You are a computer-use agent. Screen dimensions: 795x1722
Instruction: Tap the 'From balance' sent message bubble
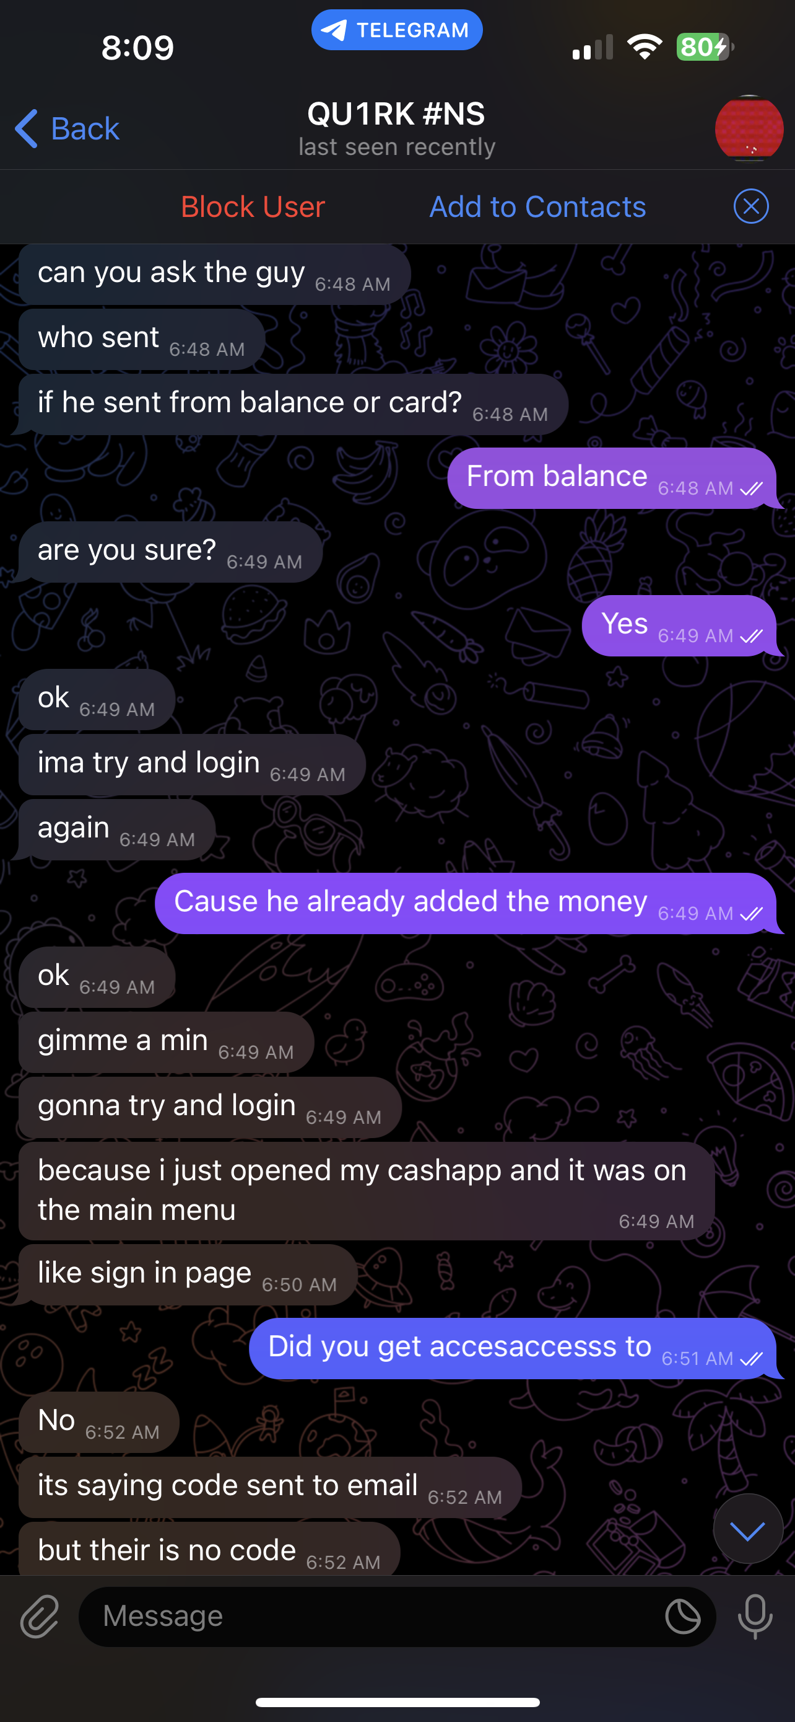click(x=612, y=478)
